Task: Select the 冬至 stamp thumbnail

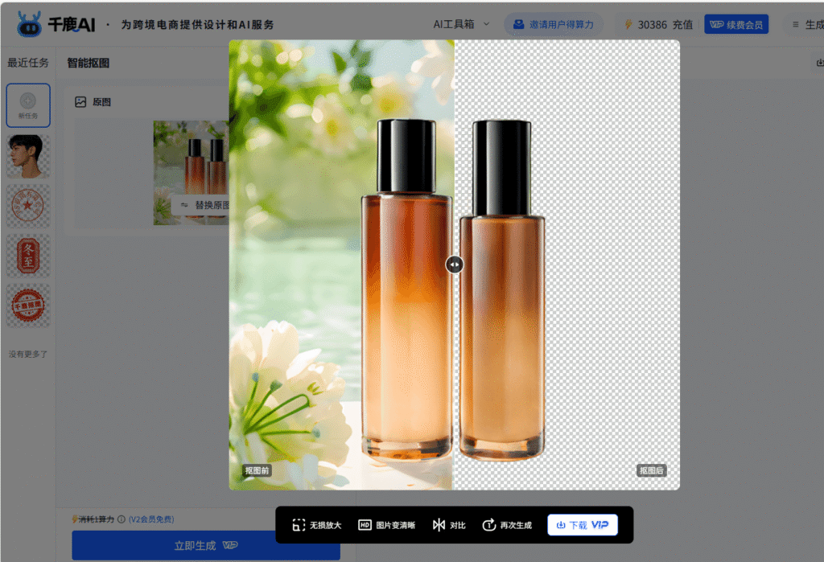Action: coord(28,256)
